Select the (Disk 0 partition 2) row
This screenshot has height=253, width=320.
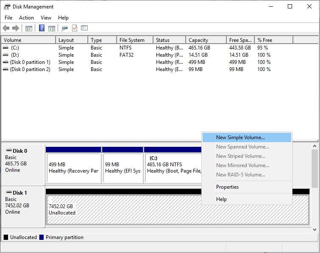pyautogui.click(x=147, y=69)
